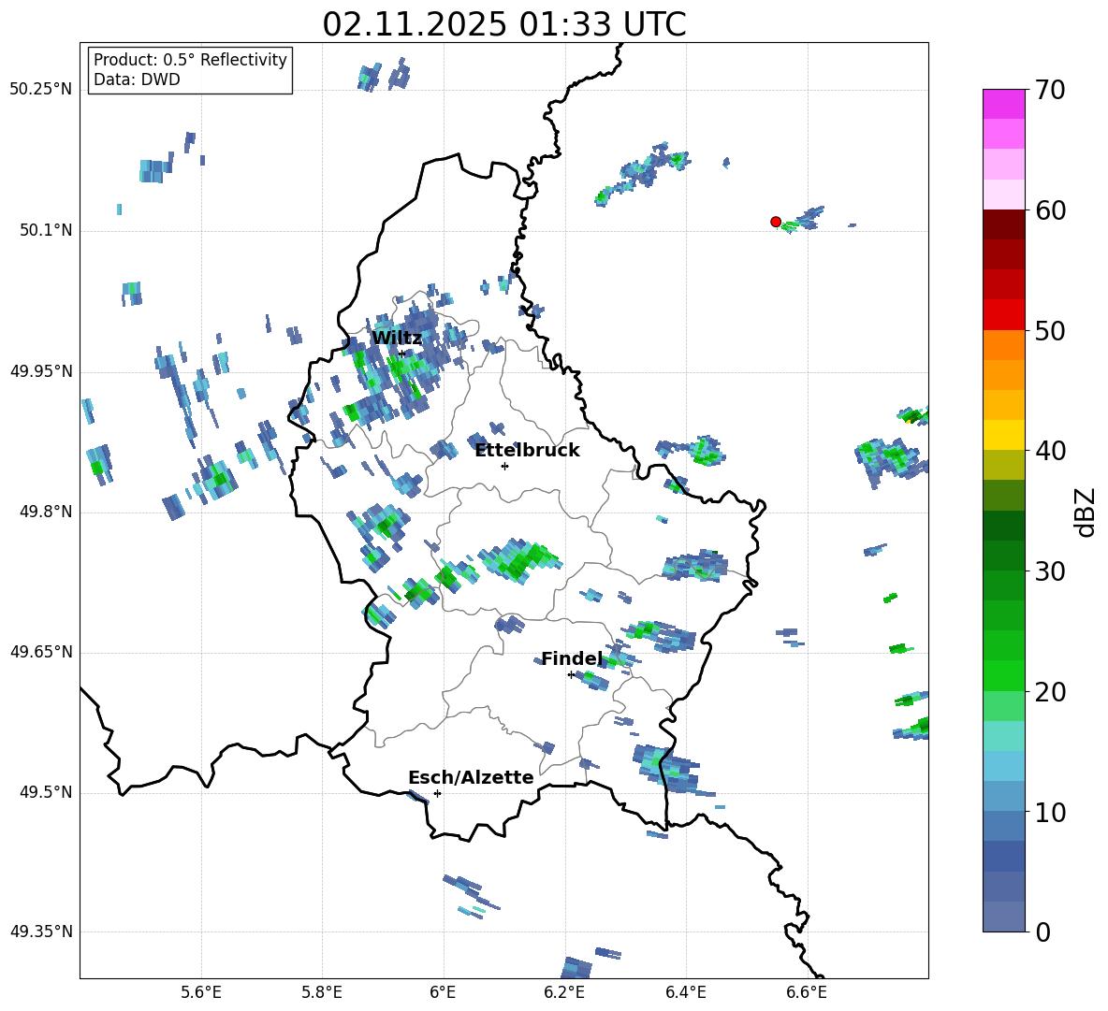Click the Wiltz city label
The width and height of the screenshot is (1108, 1011).
[397, 339]
